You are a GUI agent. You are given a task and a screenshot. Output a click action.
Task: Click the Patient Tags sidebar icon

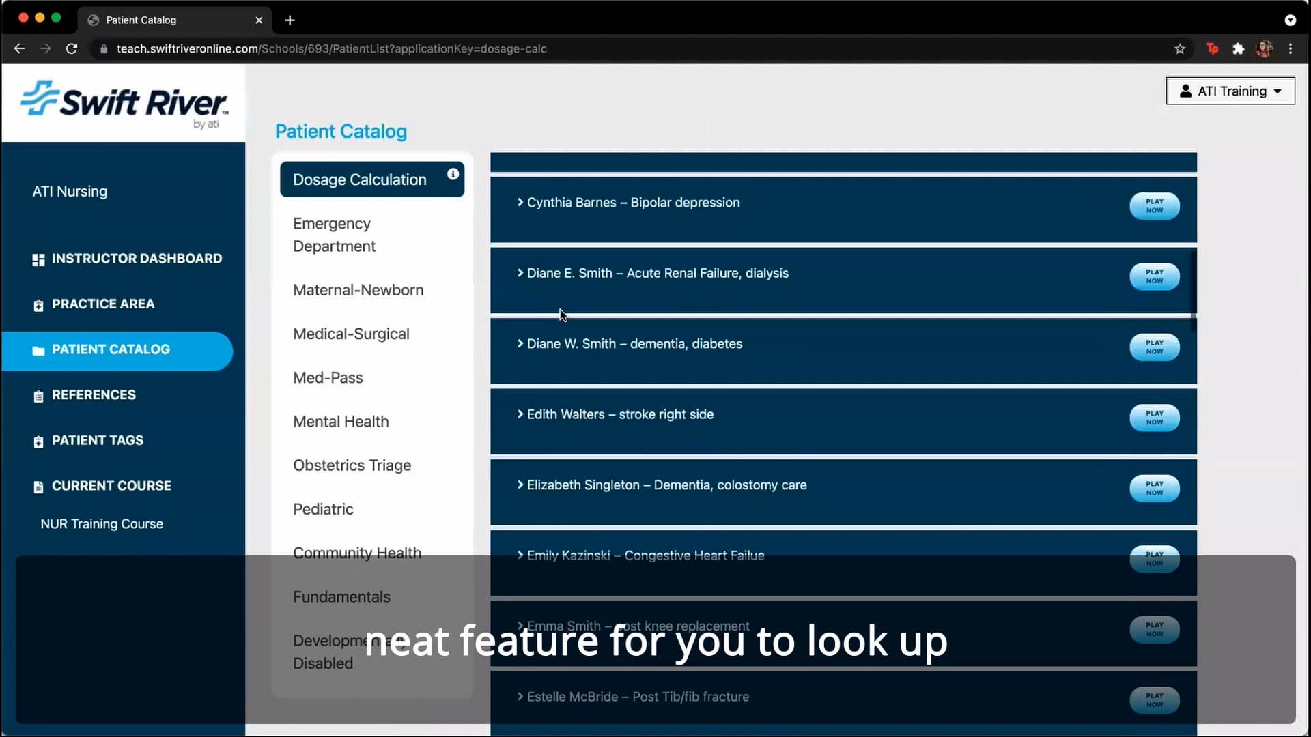tap(38, 441)
